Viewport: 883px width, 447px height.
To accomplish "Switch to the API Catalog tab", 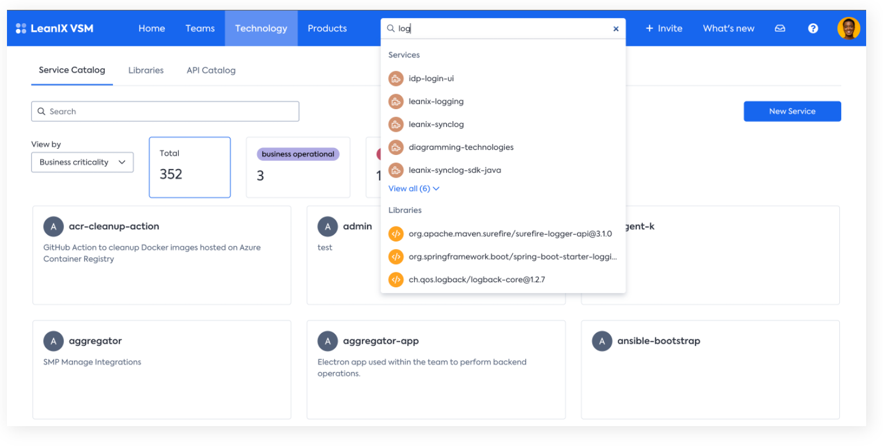I will pos(211,70).
